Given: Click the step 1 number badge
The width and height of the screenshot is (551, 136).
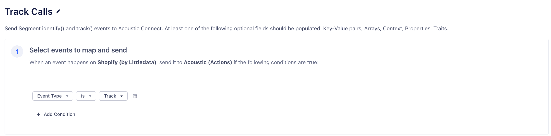Looking at the screenshot, I should coord(17,52).
